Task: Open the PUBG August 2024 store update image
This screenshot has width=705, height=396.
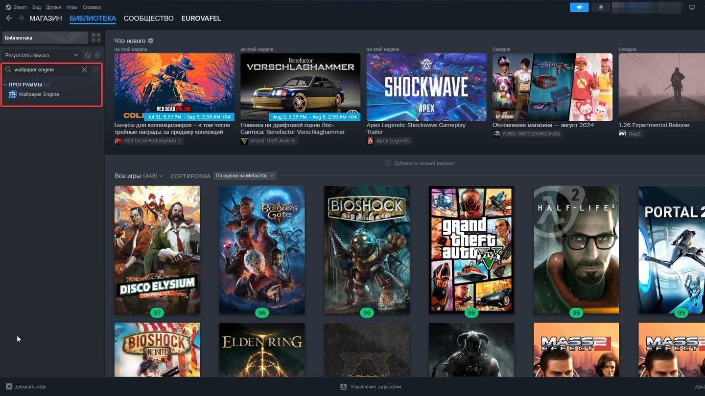Action: [x=552, y=87]
